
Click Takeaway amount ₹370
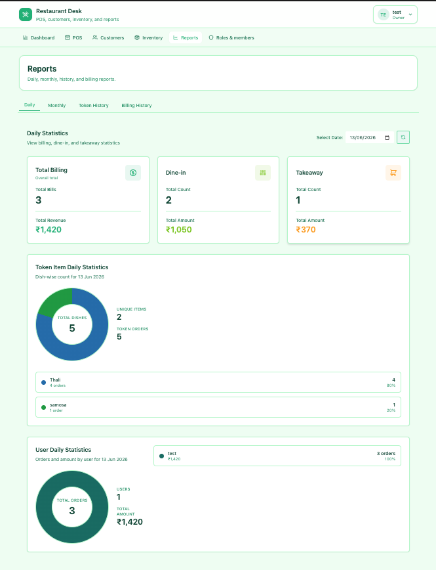tap(306, 229)
